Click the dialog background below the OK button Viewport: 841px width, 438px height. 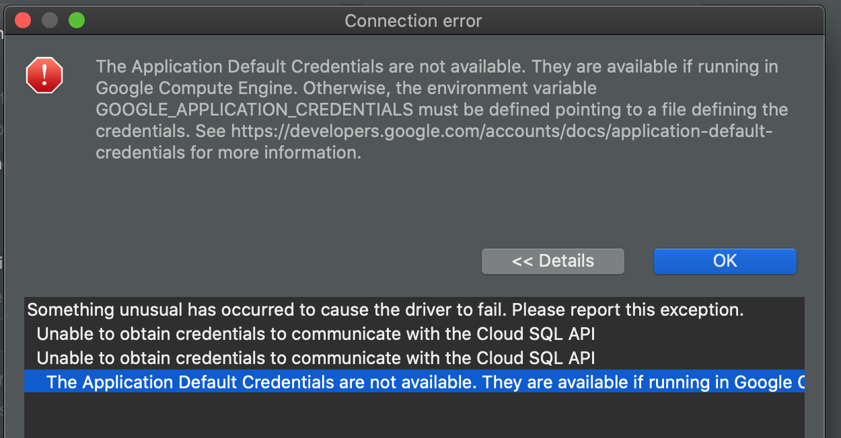(725, 286)
